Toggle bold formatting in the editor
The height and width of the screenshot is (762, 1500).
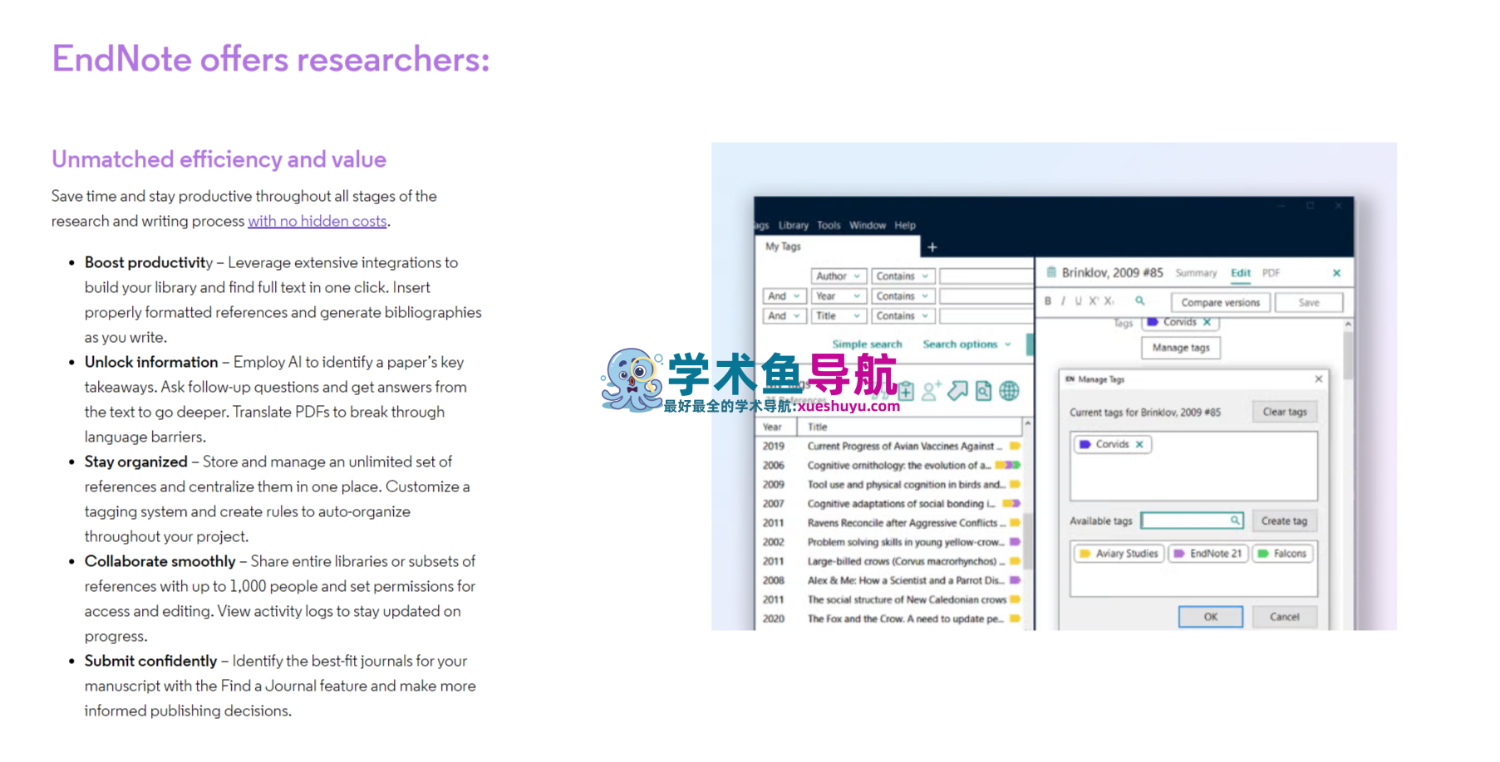[x=1047, y=301]
